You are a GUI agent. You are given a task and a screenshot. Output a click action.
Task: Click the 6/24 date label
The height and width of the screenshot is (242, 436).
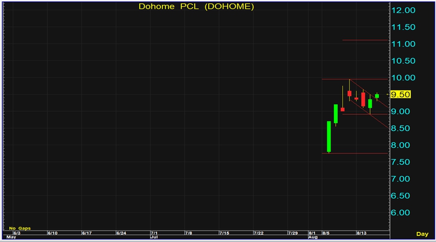click(x=121, y=233)
